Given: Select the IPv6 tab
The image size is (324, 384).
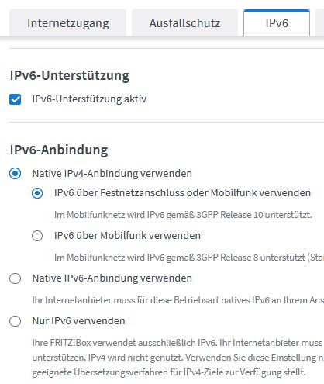Looking at the screenshot, I should point(277,22).
